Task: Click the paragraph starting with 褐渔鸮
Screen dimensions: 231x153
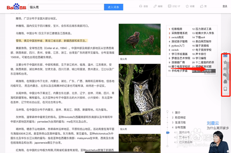Action: click(x=62, y=83)
